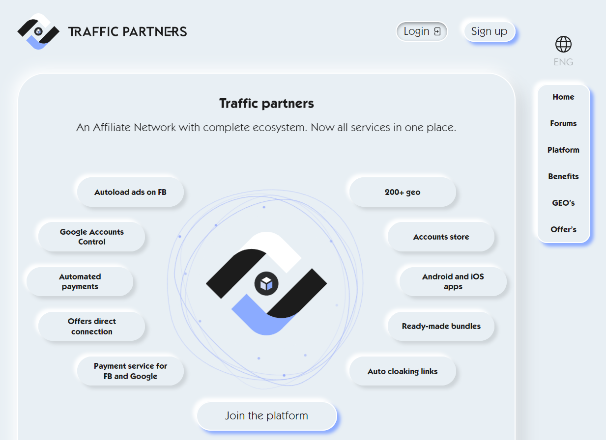Enable the Google Accounts Control feature

(91, 236)
